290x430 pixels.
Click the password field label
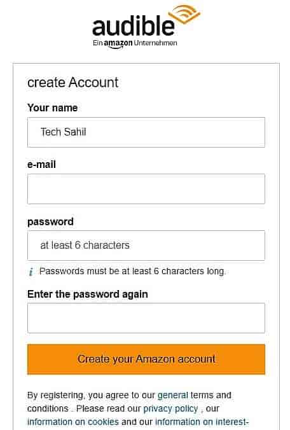(x=50, y=221)
